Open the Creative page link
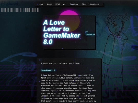Screen dimensions: 138x103 pos(74,4)
